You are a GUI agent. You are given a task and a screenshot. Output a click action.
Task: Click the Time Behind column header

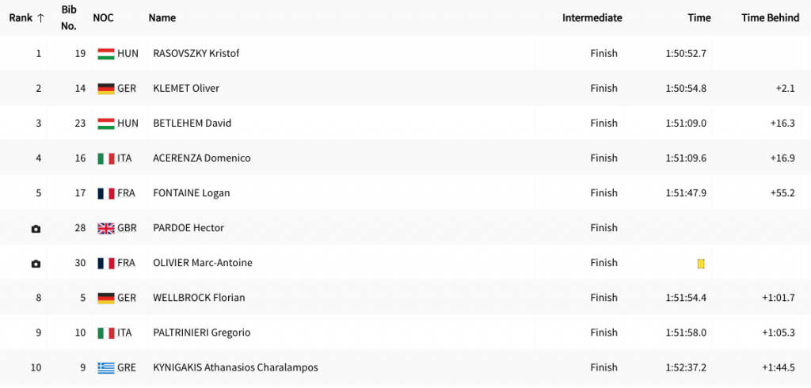770,17
